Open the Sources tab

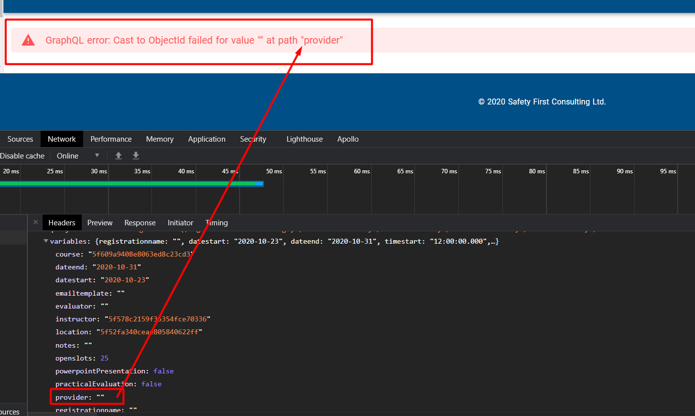[x=20, y=139]
